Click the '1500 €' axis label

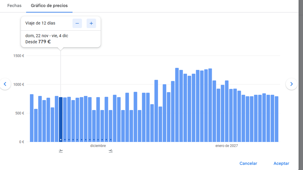(x=19, y=56)
